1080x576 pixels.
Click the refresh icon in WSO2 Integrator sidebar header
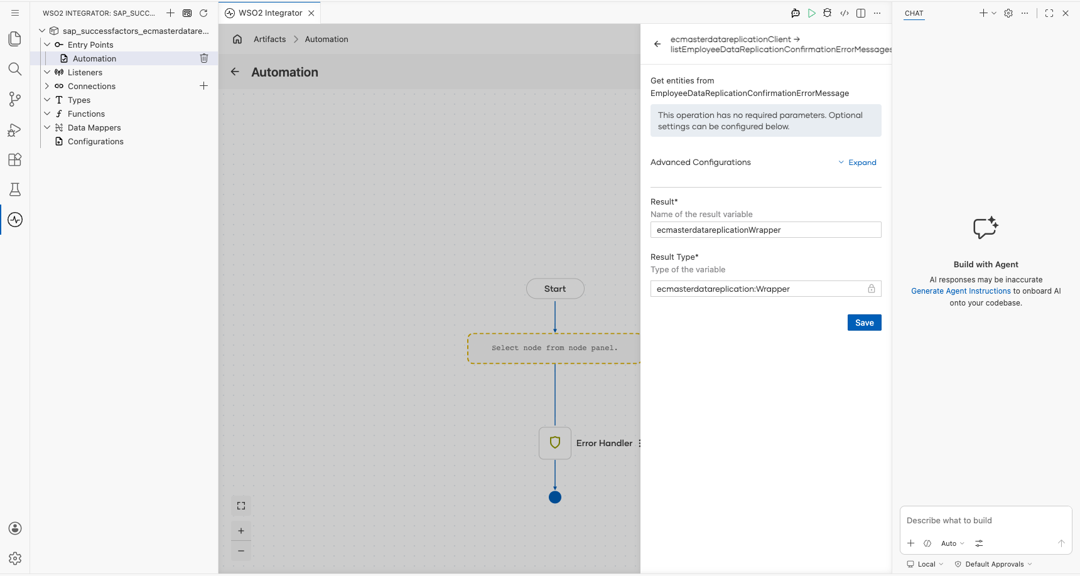point(203,13)
